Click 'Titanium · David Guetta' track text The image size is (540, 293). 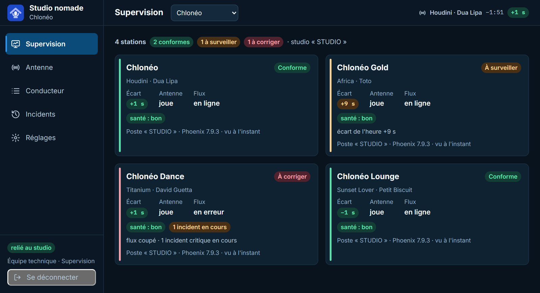coord(159,190)
